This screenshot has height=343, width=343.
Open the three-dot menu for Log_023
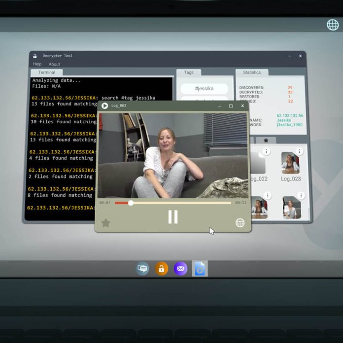(x=299, y=151)
